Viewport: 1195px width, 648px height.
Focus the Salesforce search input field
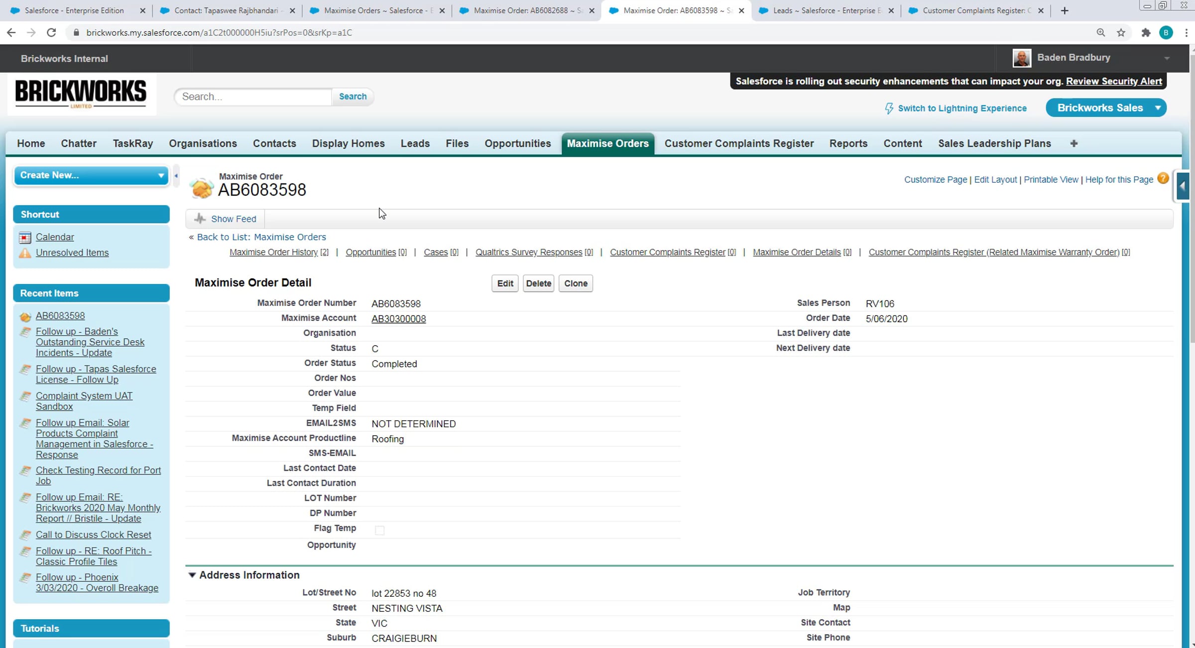(253, 96)
